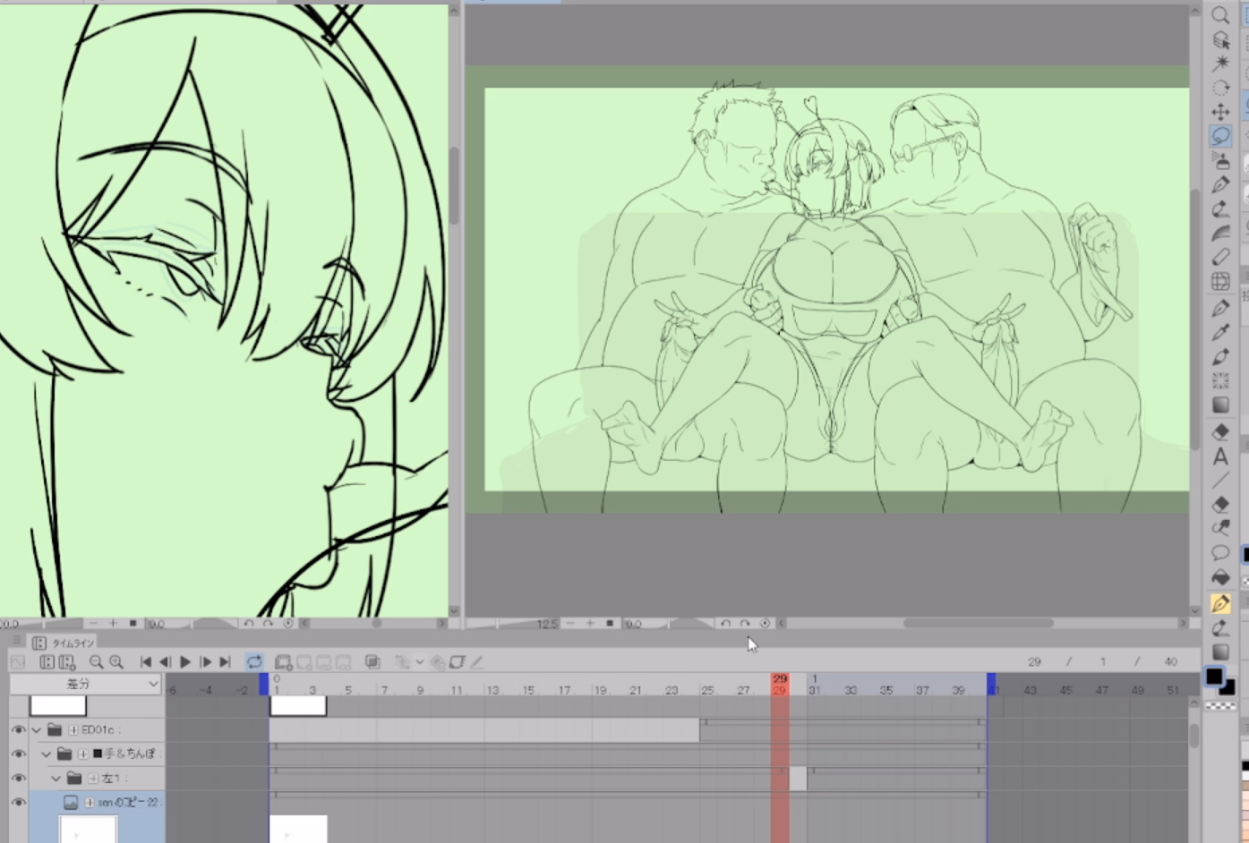The image size is (1249, 843).
Task: Select the senのコピー22 timeline track
Action: click(125, 803)
